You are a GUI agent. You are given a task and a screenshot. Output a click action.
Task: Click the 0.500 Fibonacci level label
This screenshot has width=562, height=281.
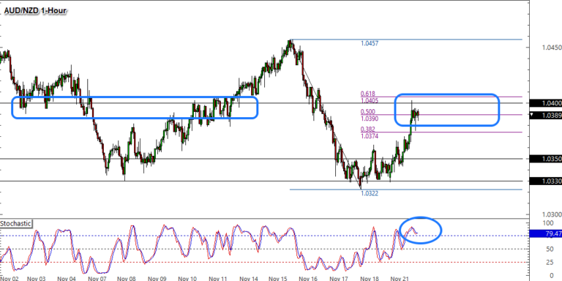pos(368,112)
